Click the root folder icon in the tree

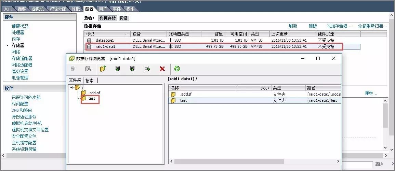(x=78, y=87)
